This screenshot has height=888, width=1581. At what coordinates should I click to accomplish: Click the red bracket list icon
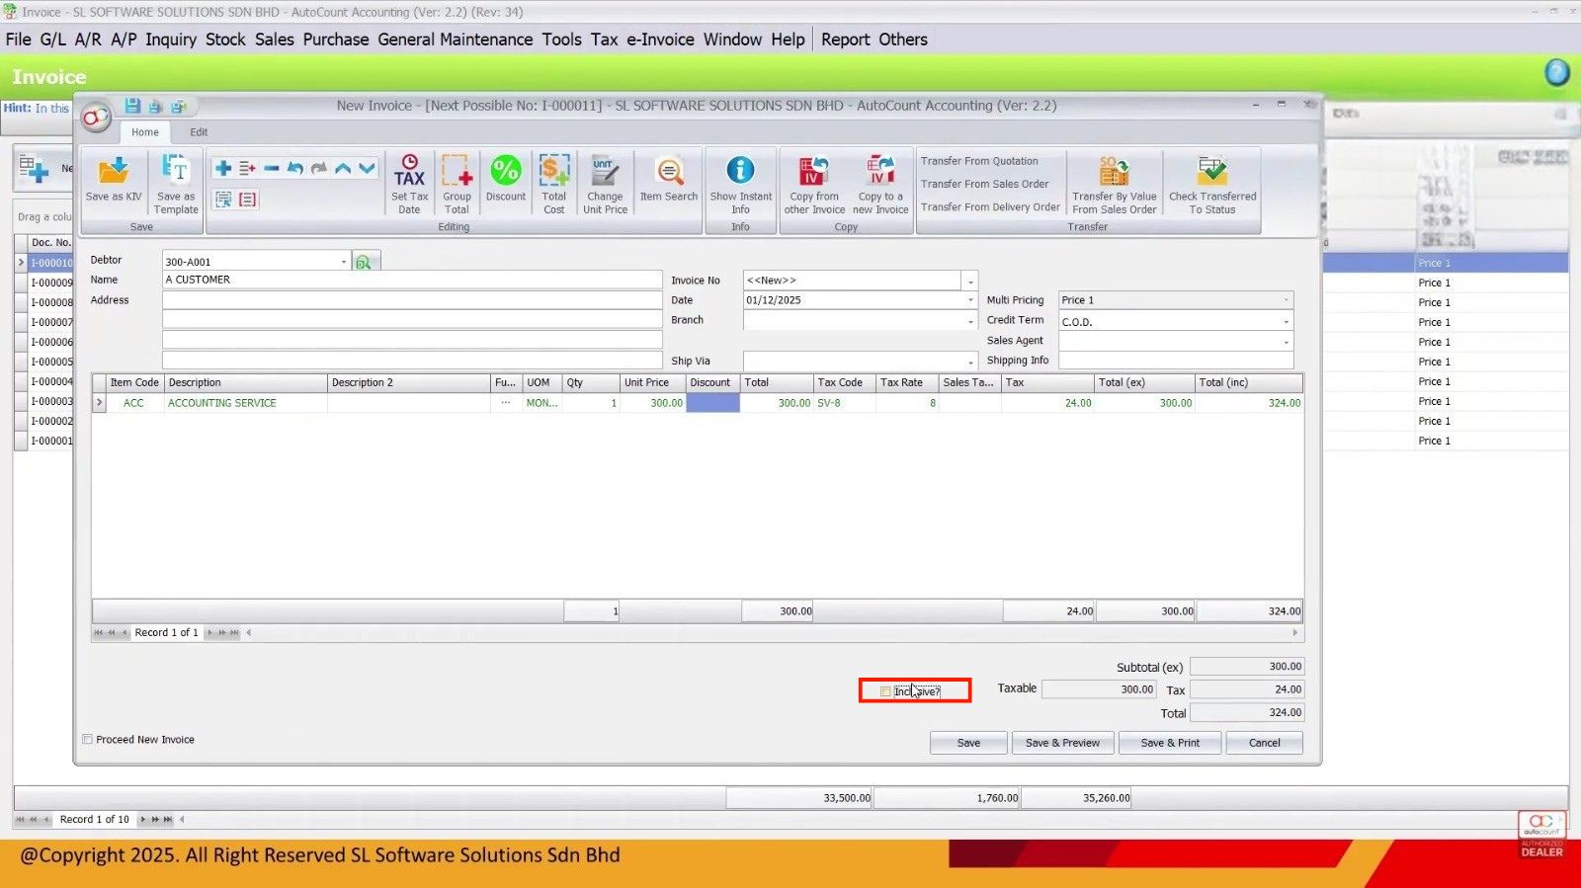248,200
